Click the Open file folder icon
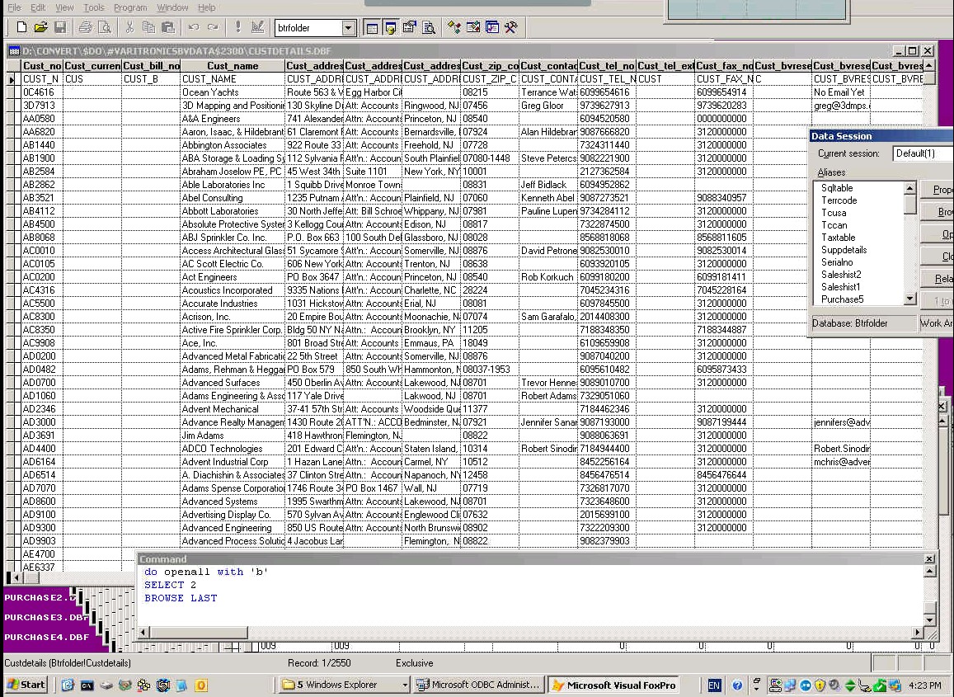This screenshot has height=697, width=954. pyautogui.click(x=40, y=27)
